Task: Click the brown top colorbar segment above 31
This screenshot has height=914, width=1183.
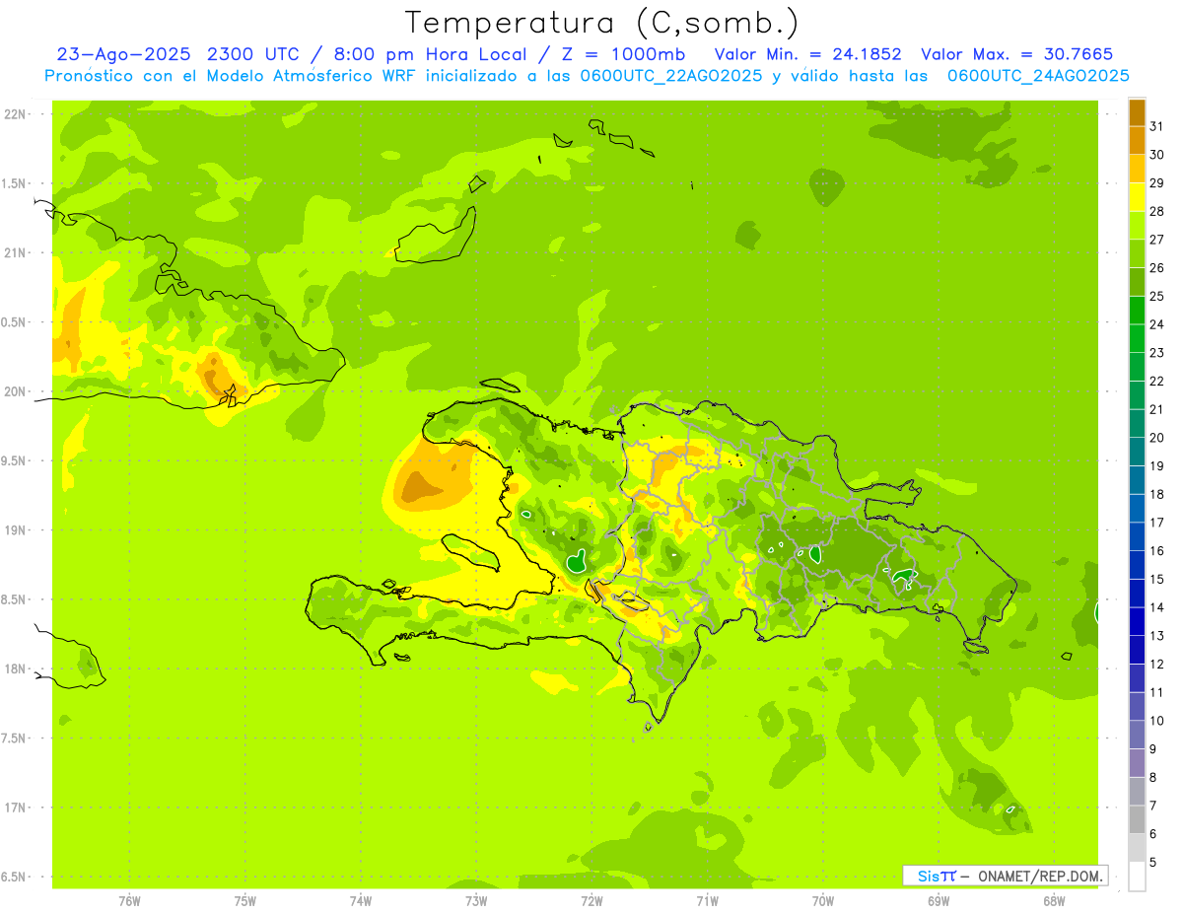Action: (1137, 112)
